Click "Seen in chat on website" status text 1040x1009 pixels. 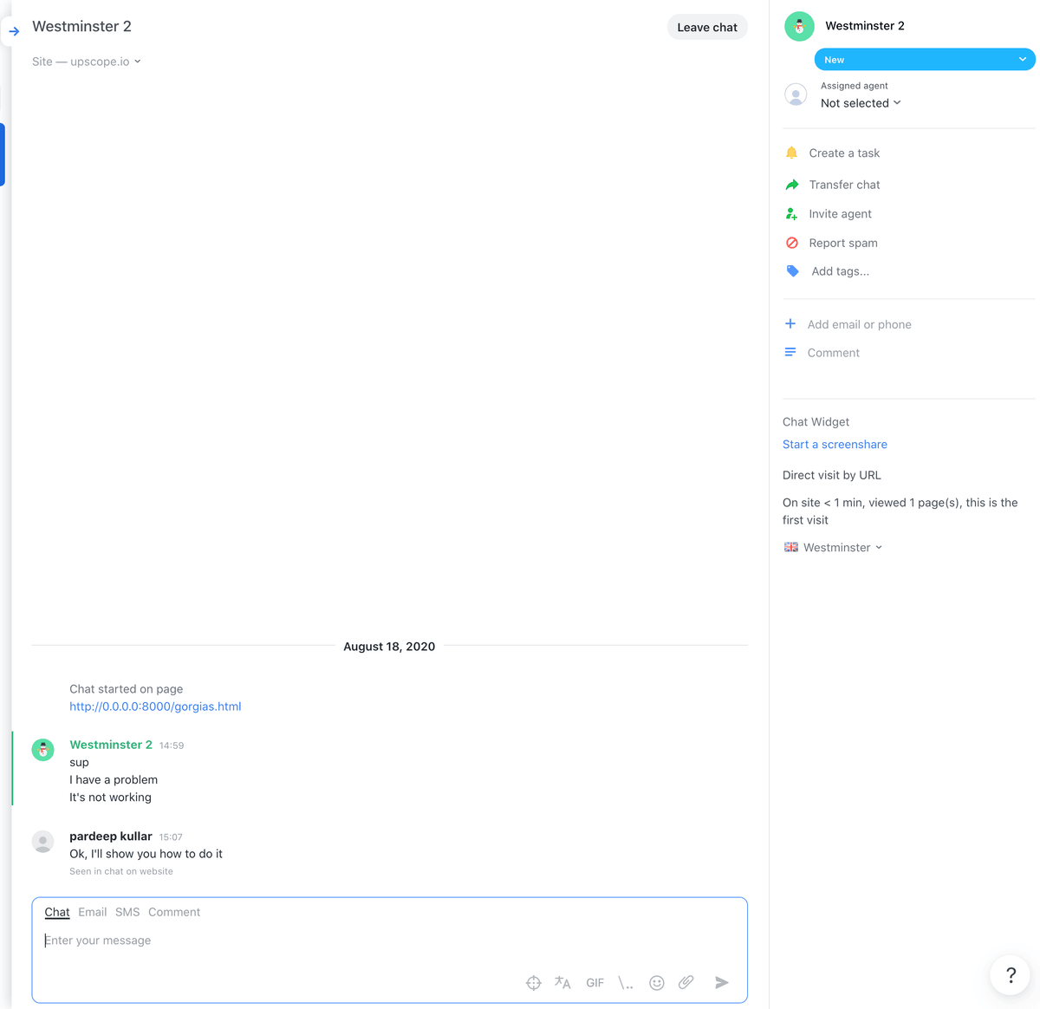coord(121,871)
